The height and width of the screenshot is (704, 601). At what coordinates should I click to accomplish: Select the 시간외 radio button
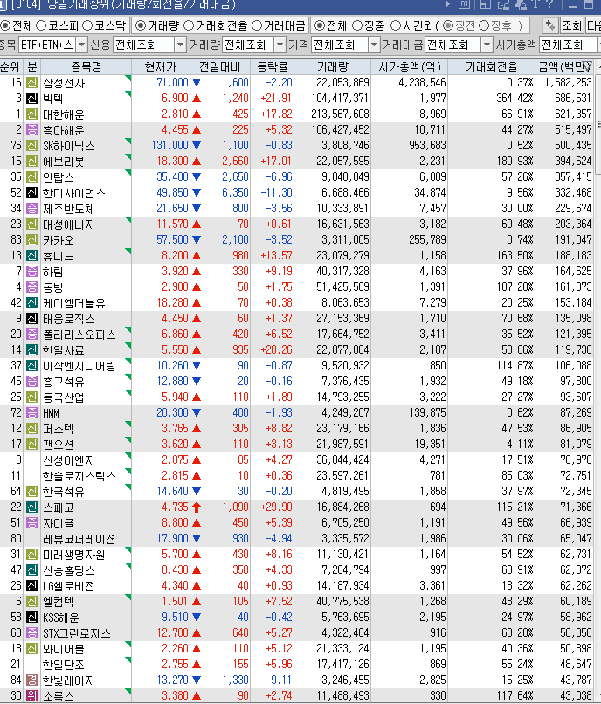[x=395, y=25]
